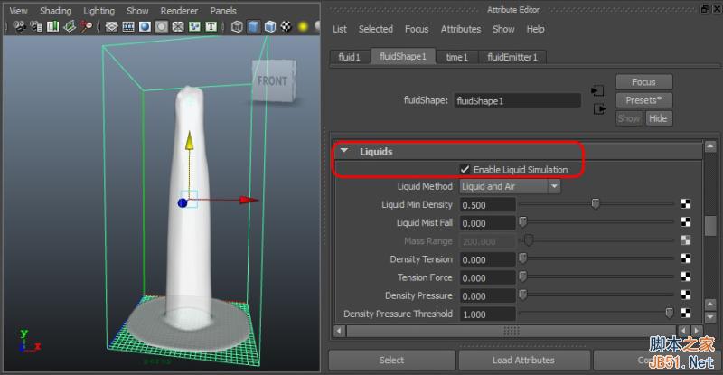Toggle the Safe Action icon
The width and height of the screenshot is (723, 375).
194,27
